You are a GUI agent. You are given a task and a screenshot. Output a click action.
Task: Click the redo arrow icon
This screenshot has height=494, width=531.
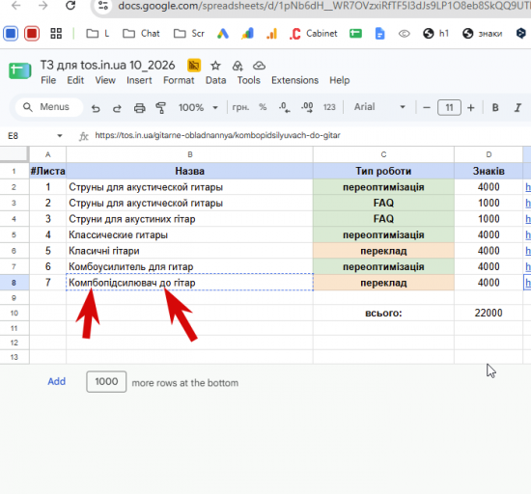[x=117, y=108]
